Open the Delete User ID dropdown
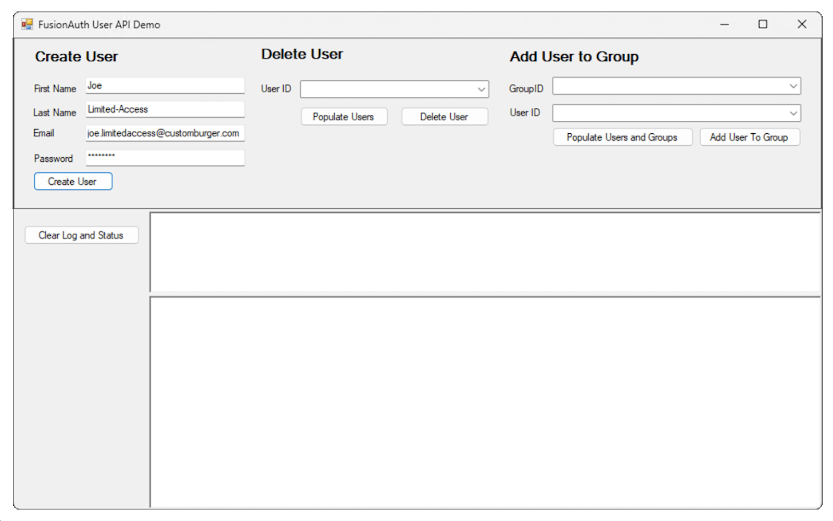This screenshot has width=833, height=521. pos(482,89)
